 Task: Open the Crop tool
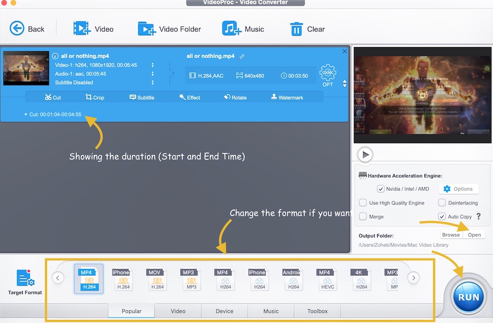click(x=89, y=97)
